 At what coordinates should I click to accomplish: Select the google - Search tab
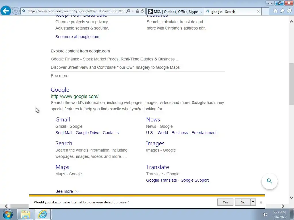tap(233, 11)
